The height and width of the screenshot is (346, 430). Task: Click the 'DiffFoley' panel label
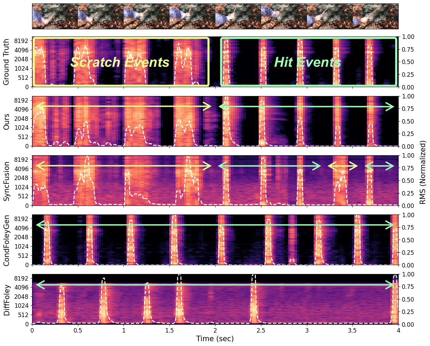6,300
